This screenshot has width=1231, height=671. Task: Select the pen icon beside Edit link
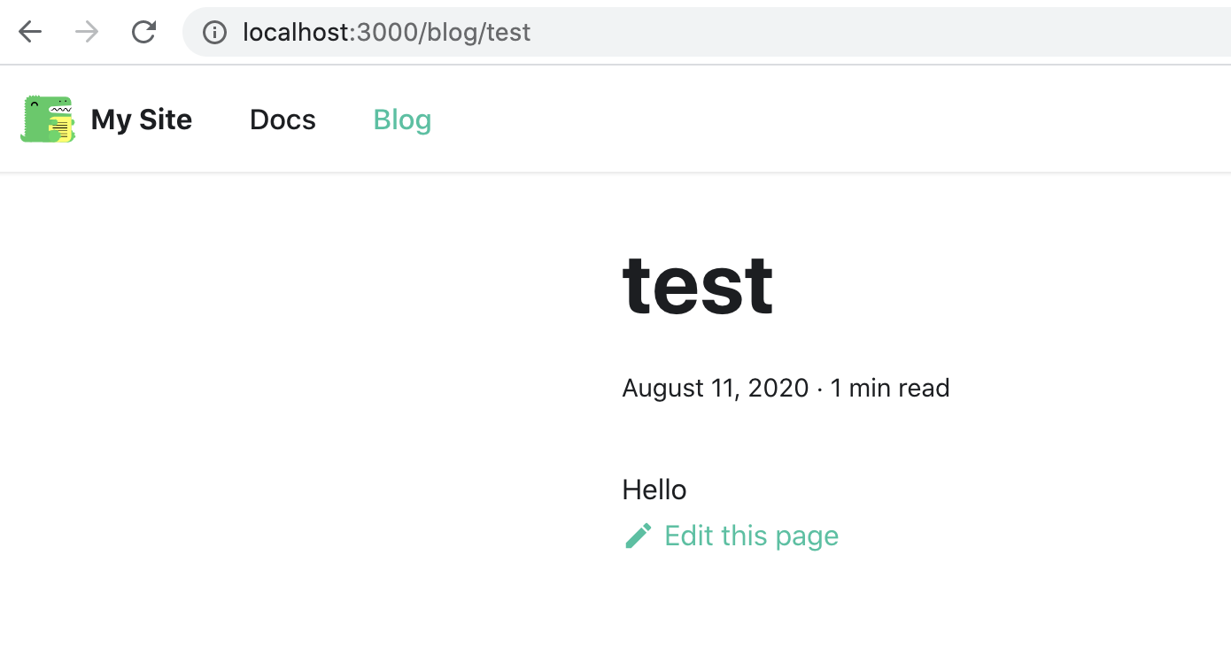(638, 535)
